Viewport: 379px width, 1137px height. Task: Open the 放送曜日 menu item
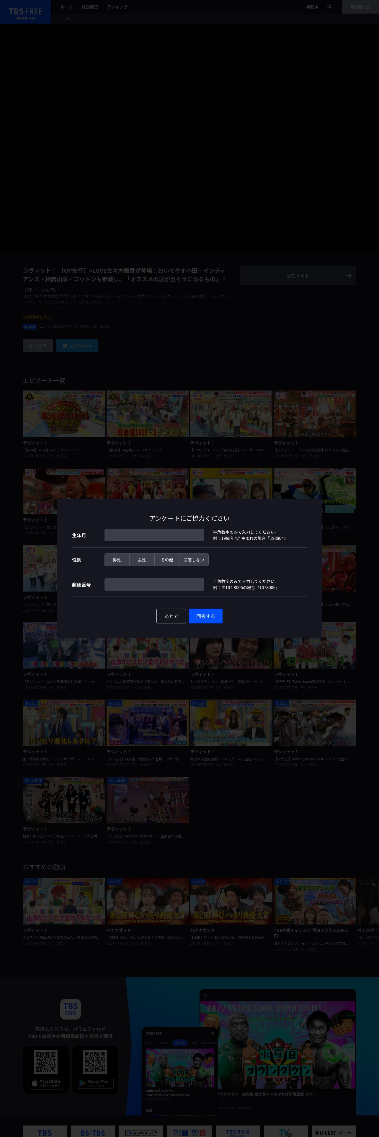[89, 6]
